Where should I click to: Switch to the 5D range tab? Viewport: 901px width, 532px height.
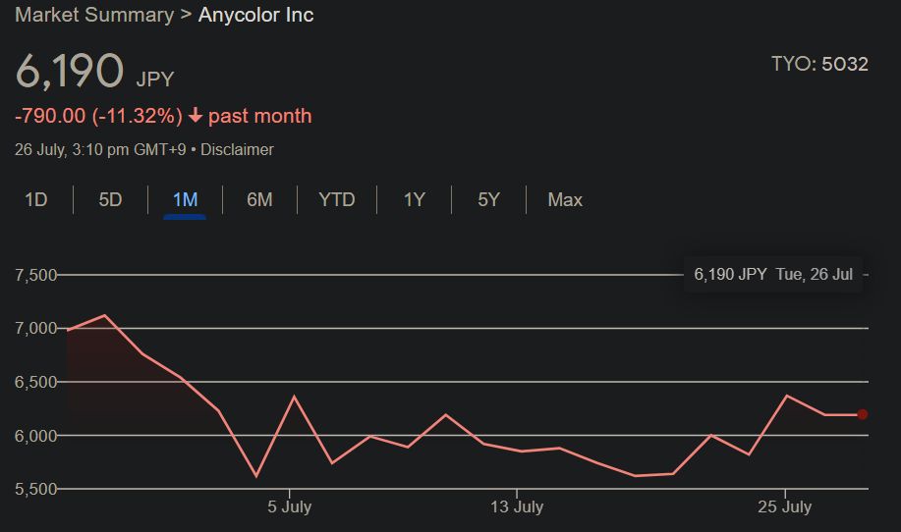110,200
